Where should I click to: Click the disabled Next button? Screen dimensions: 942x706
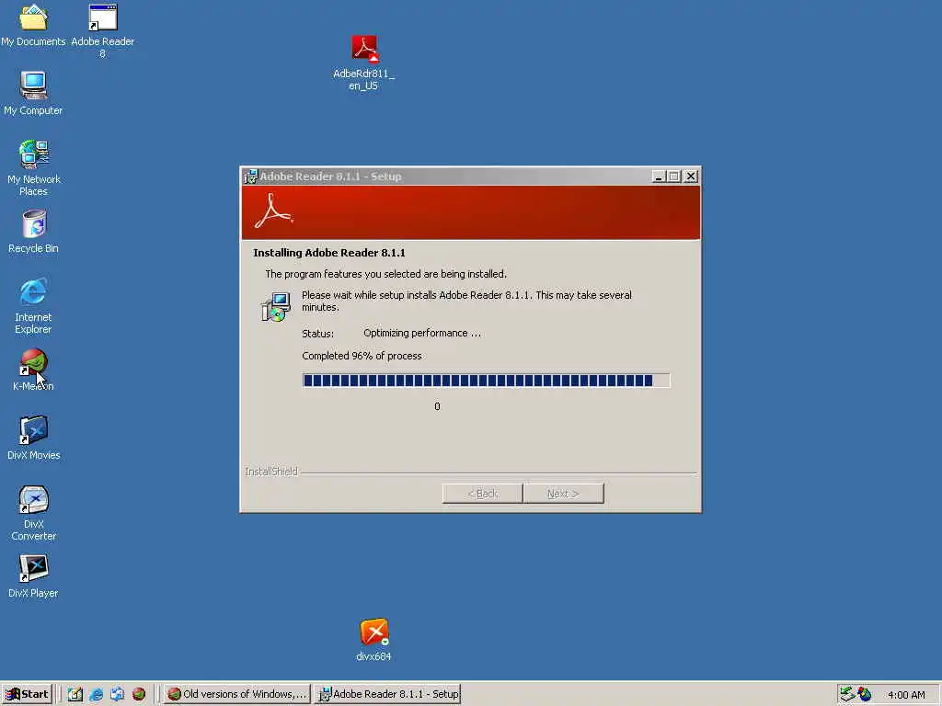[564, 494]
